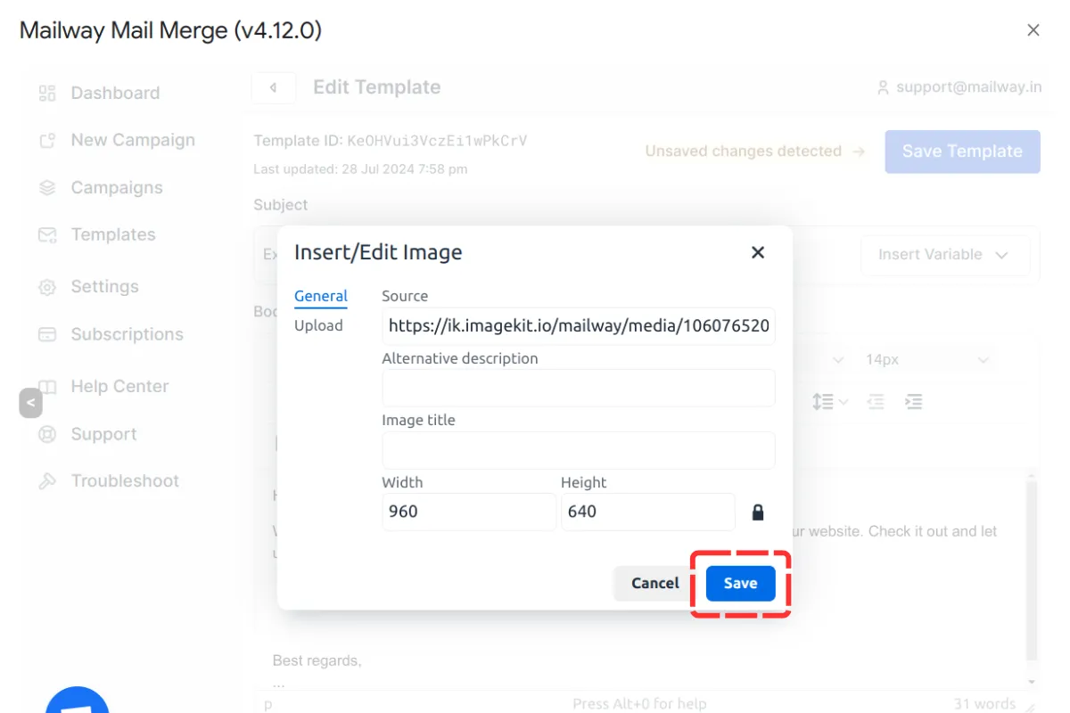
Task: Click the Settings gear icon
Action: 47,287
